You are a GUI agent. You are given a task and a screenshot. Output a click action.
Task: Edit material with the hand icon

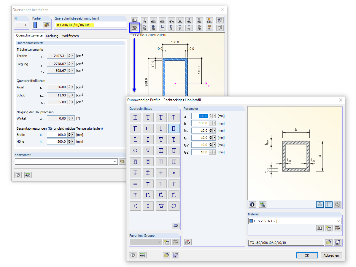(338, 228)
